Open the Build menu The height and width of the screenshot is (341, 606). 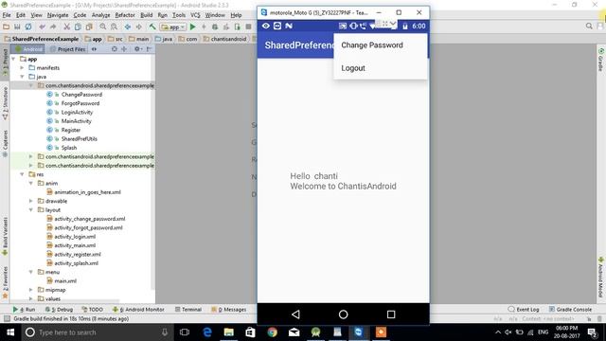[x=146, y=15]
